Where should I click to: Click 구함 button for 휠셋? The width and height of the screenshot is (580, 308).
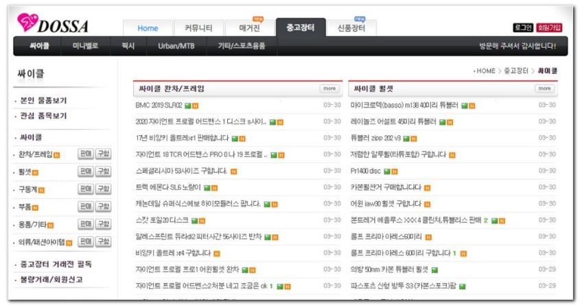(x=103, y=171)
